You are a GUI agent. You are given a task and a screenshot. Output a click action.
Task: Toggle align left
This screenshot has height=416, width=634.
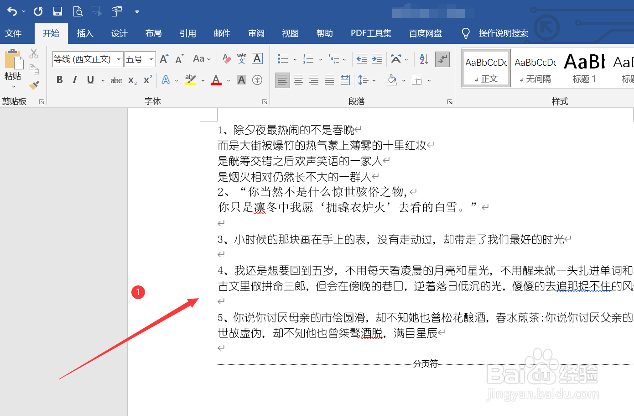tap(283, 80)
